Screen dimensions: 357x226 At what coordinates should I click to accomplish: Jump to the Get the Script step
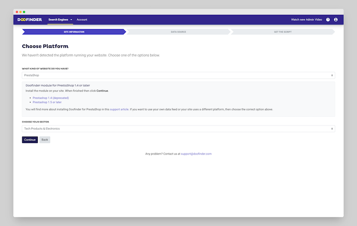(x=282, y=32)
